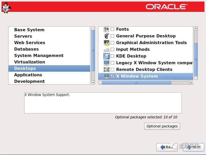Click the monitor icon for X Window System
206x155 pixels.
click(106, 76)
